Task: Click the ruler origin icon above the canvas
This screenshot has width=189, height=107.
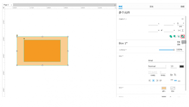Action: tap(4, 8)
